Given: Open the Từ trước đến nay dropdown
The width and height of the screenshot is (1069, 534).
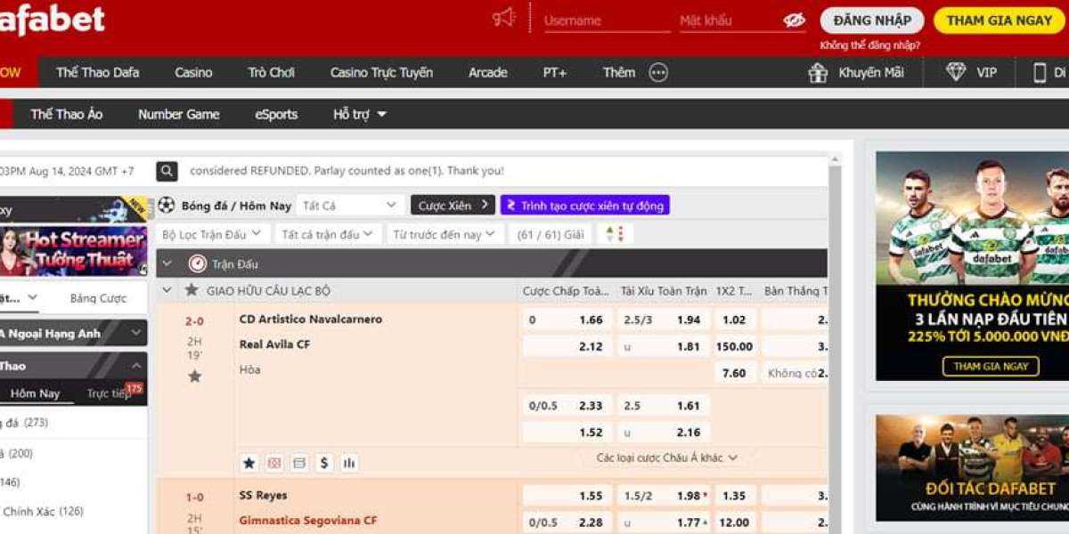Looking at the screenshot, I should pyautogui.click(x=445, y=234).
